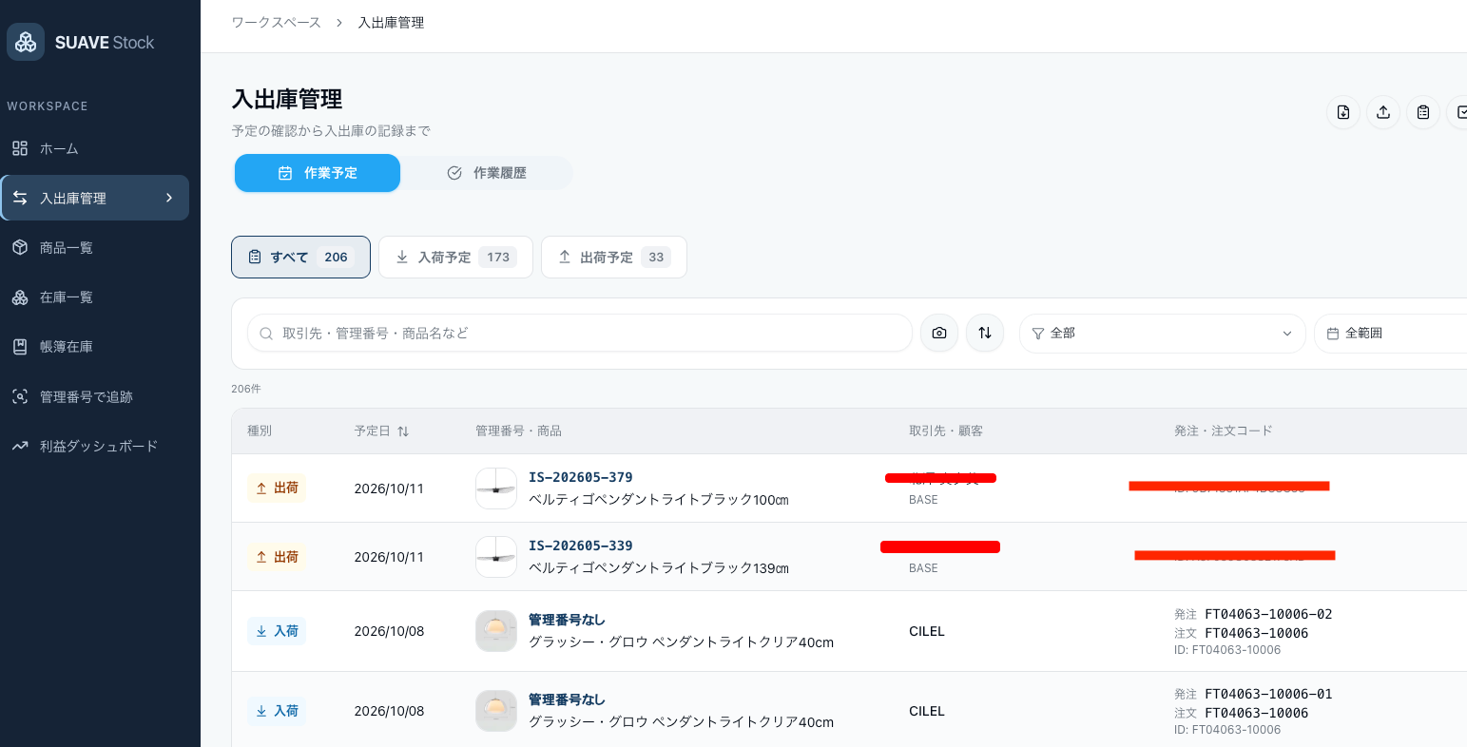The image size is (1467, 747).
Task: Click the 出荷 badge in the IS-202605-379 row
Action: coord(277,488)
